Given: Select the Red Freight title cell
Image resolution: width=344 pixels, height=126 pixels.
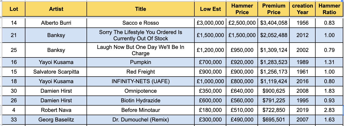Looking at the screenshot, I should (141, 72).
